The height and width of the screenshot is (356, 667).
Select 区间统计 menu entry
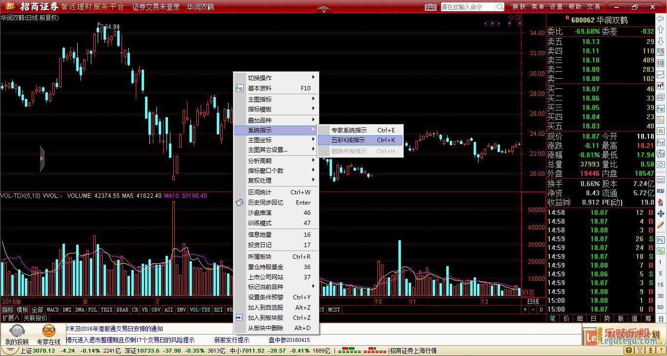coord(276,192)
